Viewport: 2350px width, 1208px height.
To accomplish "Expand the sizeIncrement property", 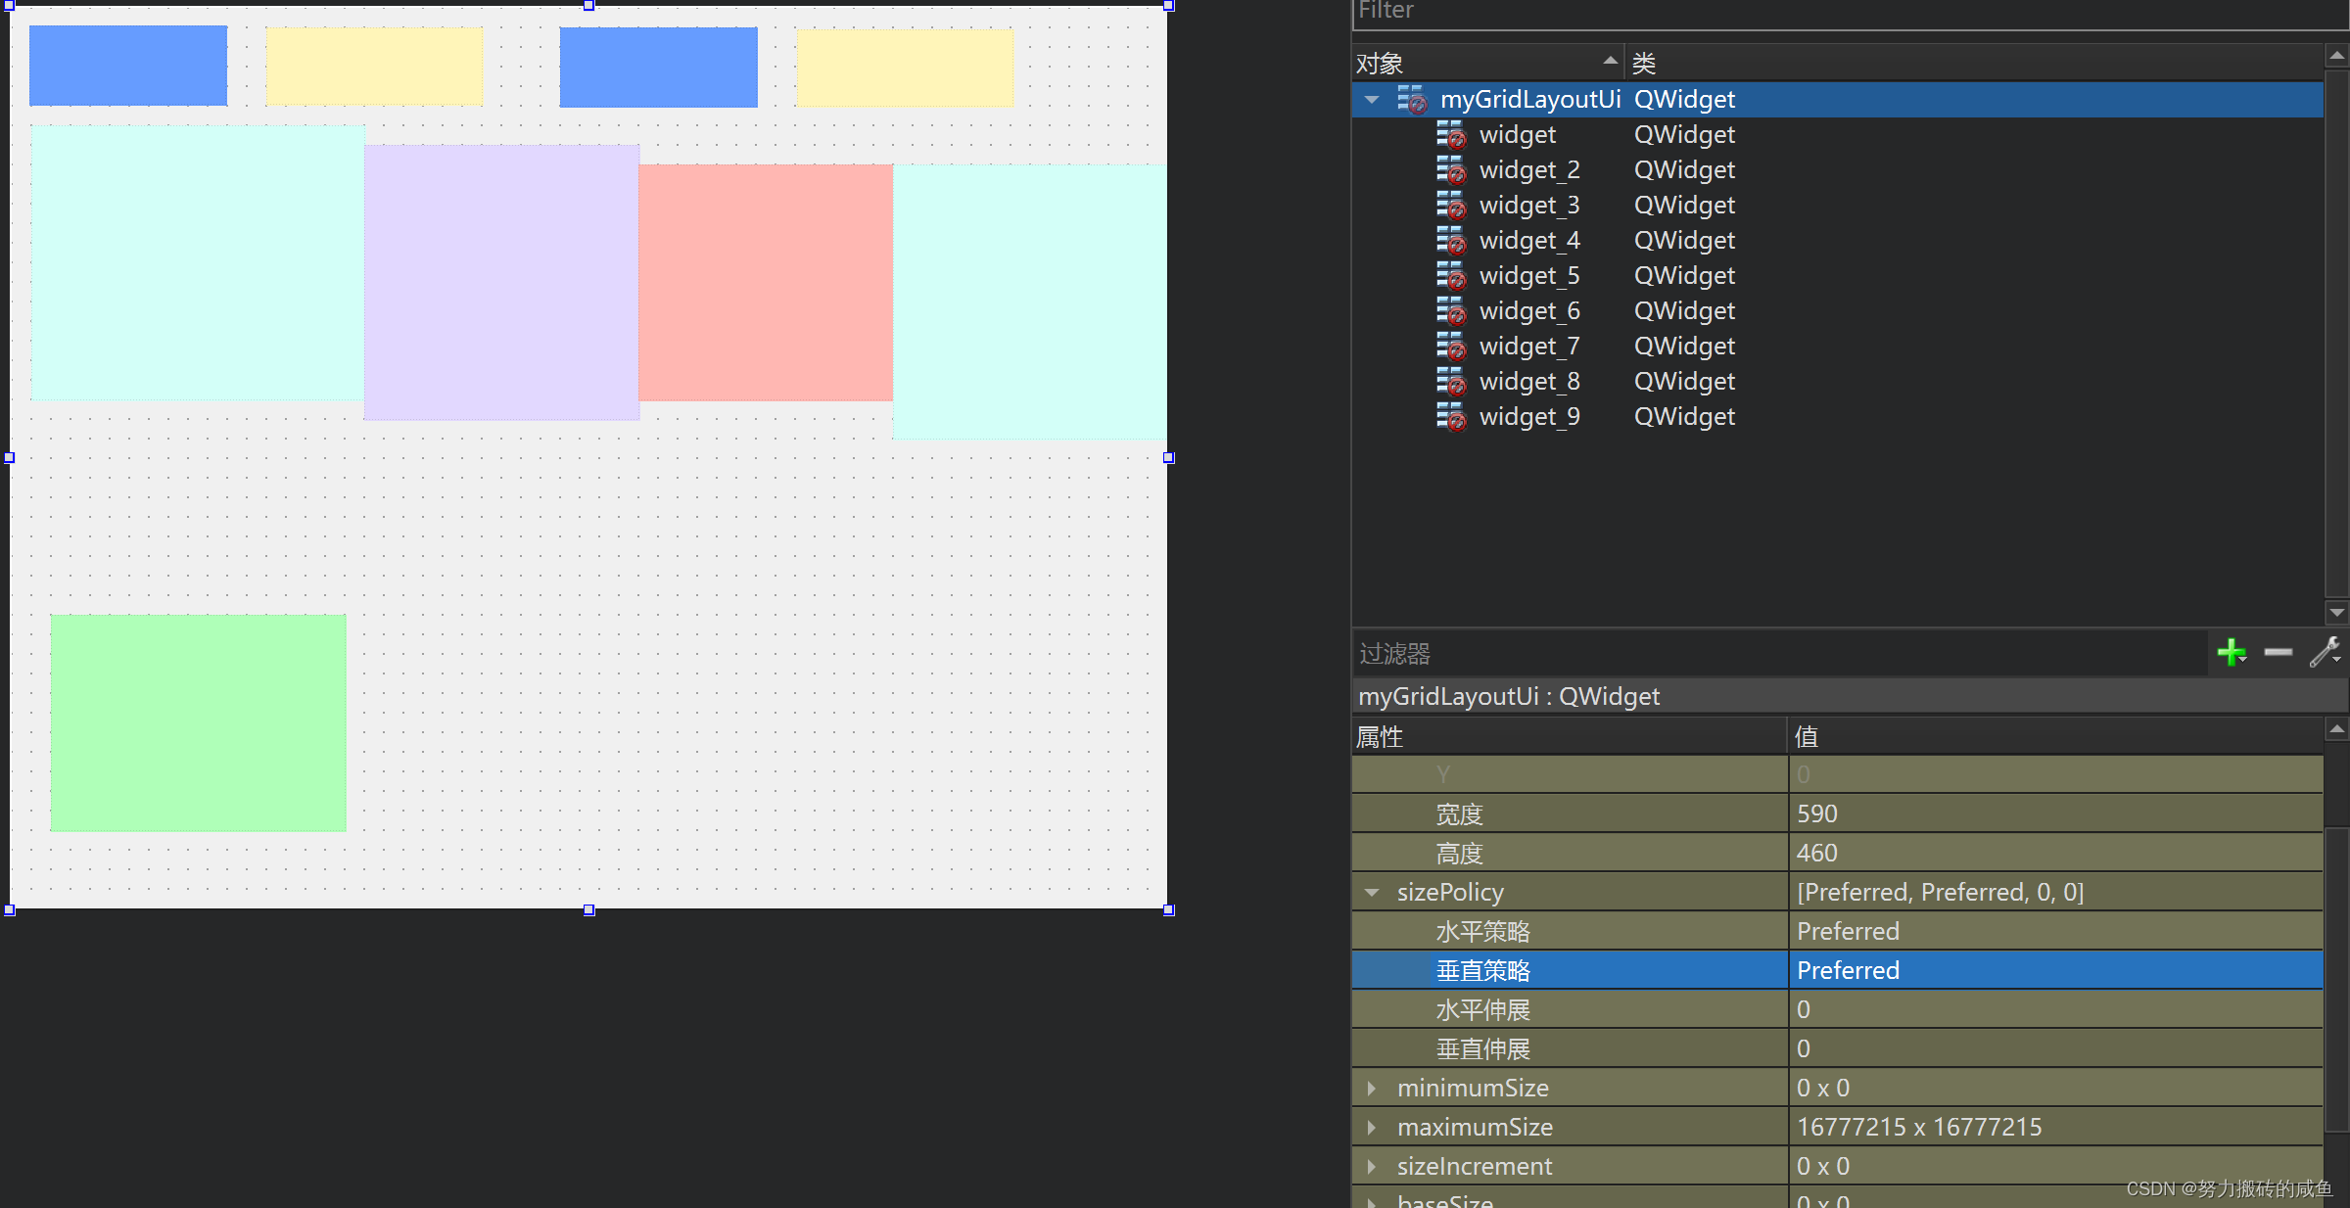I will [1372, 1166].
